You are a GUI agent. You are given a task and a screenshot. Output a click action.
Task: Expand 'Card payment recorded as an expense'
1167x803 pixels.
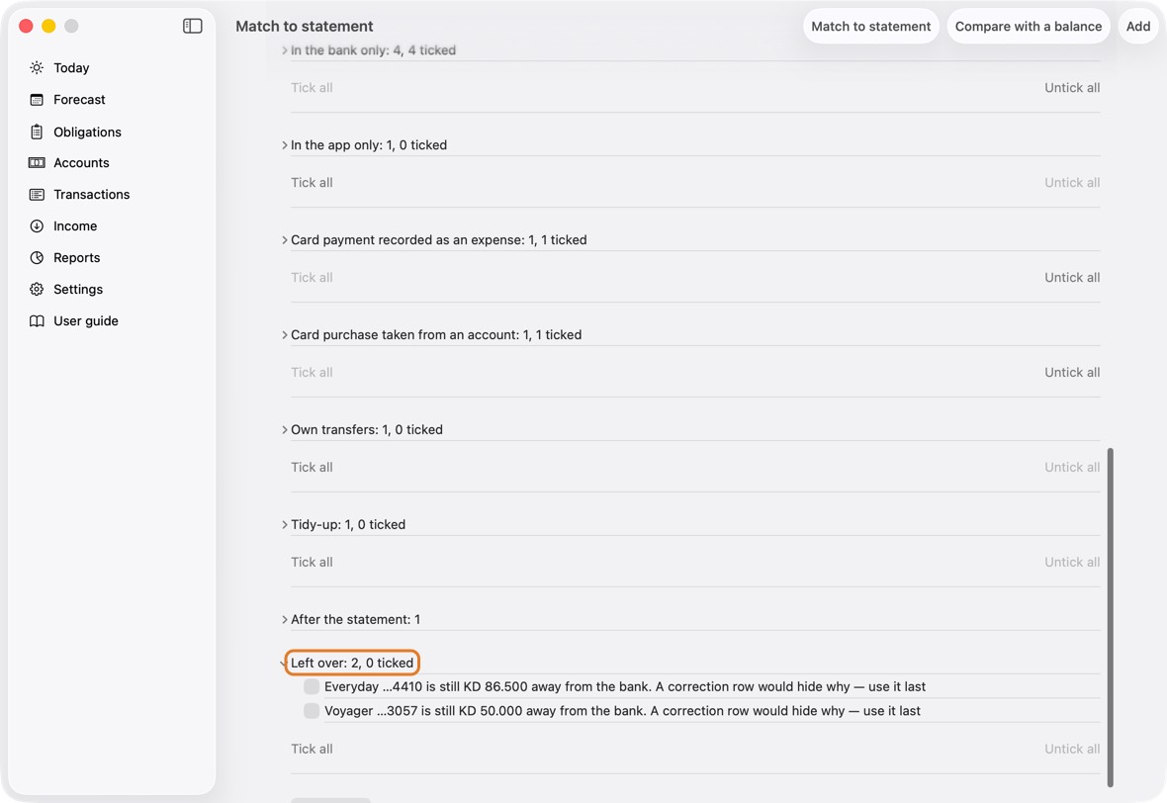(x=284, y=239)
